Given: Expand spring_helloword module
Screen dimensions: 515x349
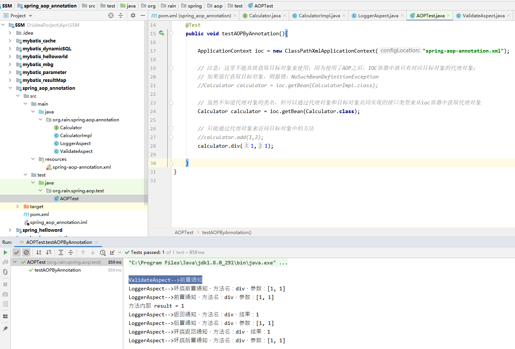Looking at the screenshot, I should (x=10, y=230).
